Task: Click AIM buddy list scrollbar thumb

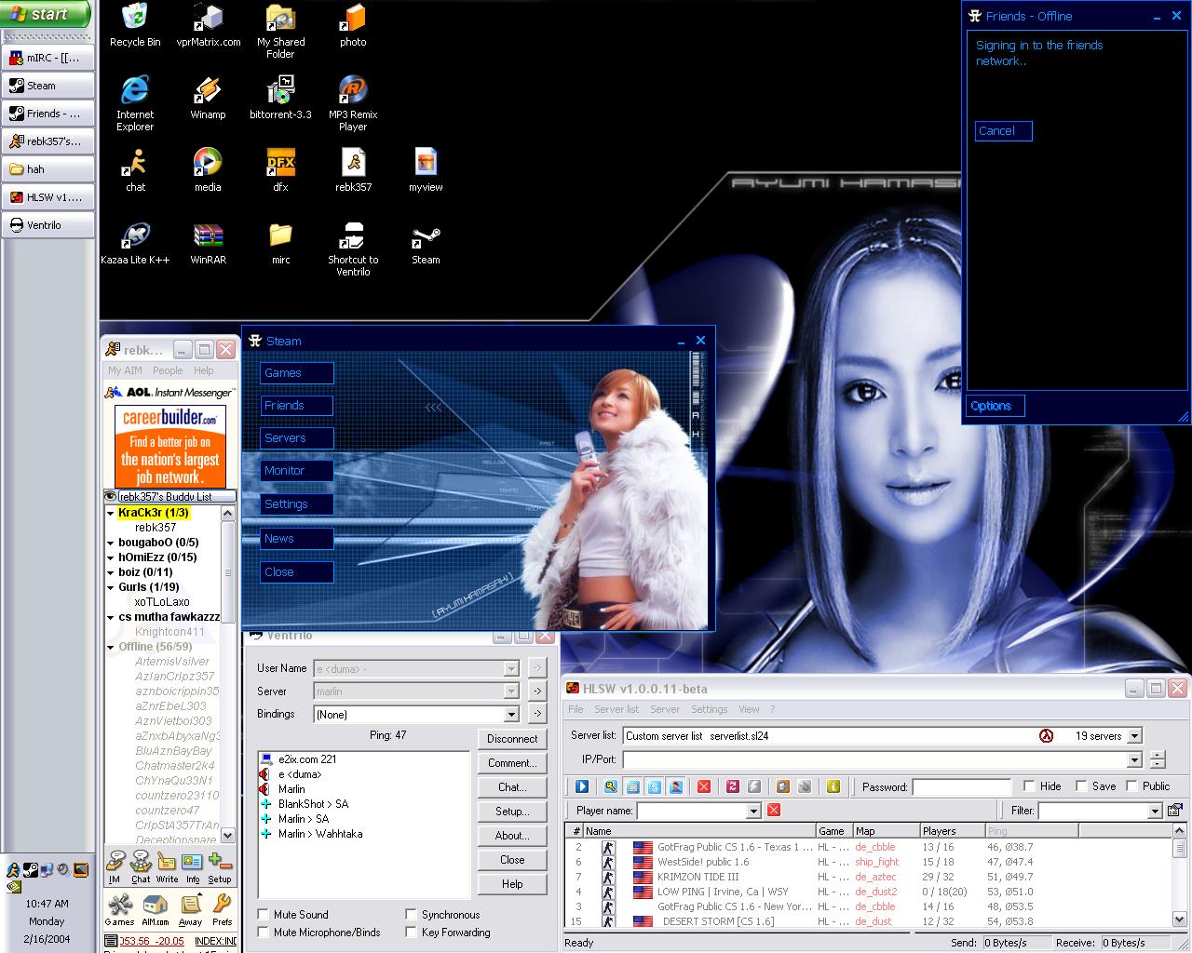Action: tap(228, 572)
